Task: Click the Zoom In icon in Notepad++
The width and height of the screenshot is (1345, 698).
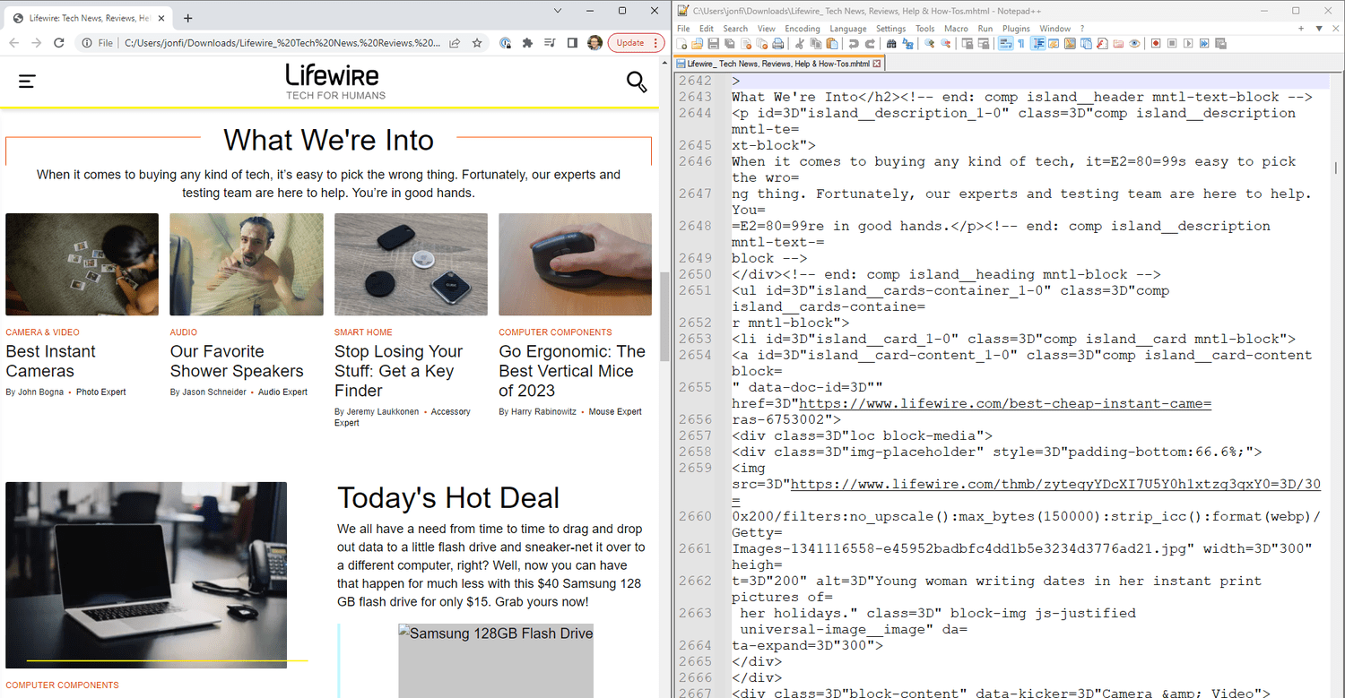Action: pyautogui.click(x=929, y=43)
